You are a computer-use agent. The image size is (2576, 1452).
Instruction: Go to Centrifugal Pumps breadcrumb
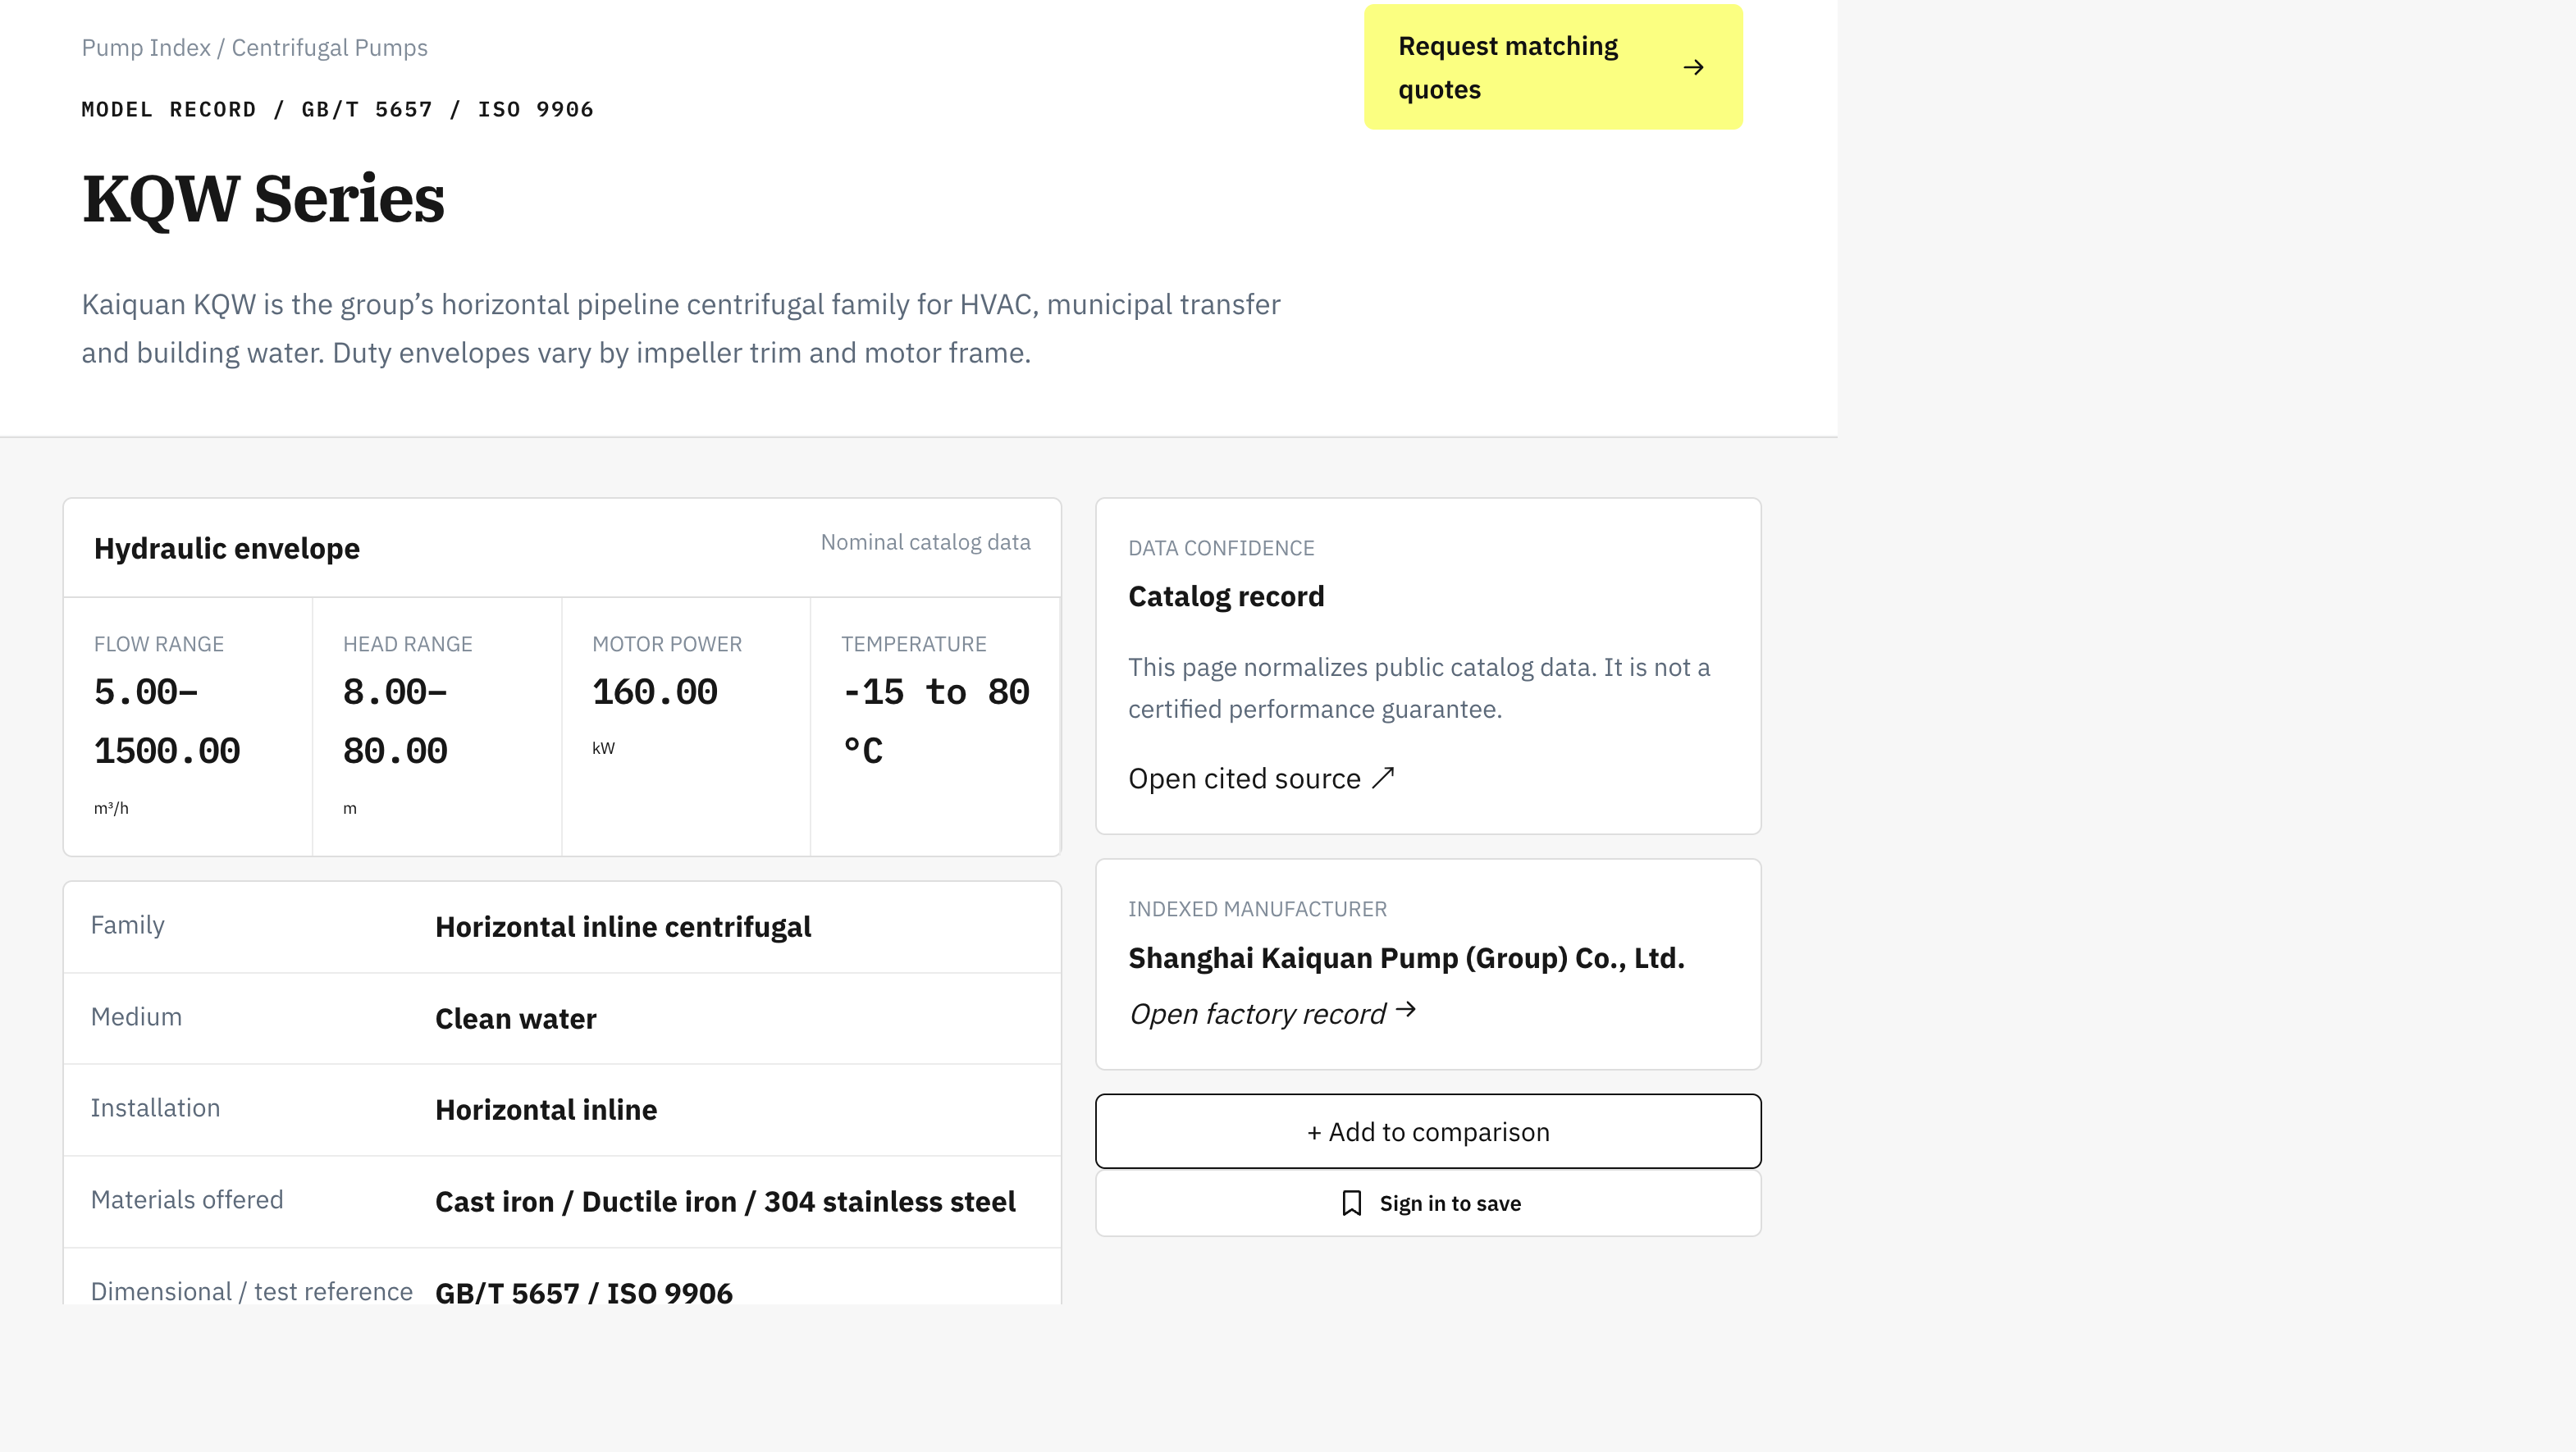pos(329,47)
